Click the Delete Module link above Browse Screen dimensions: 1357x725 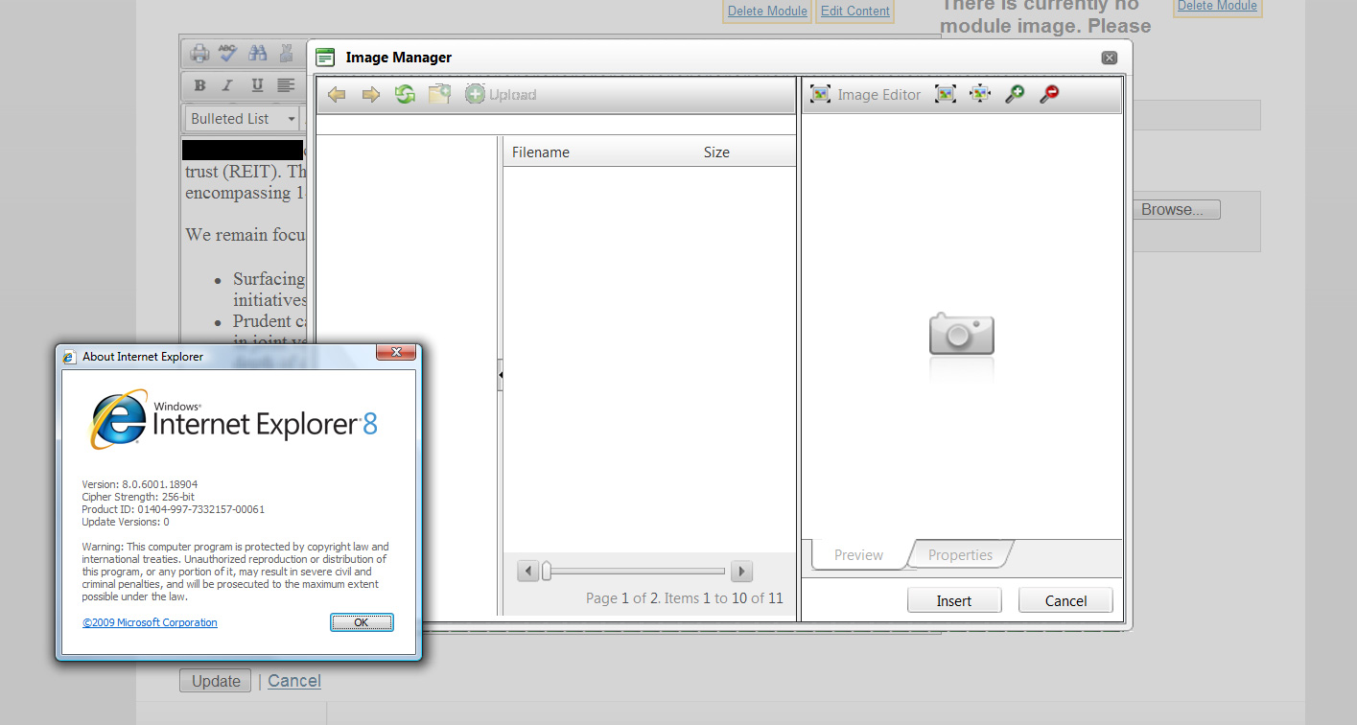(x=1217, y=6)
